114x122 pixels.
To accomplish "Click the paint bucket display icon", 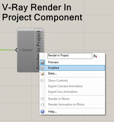I will click(x=95, y=56).
